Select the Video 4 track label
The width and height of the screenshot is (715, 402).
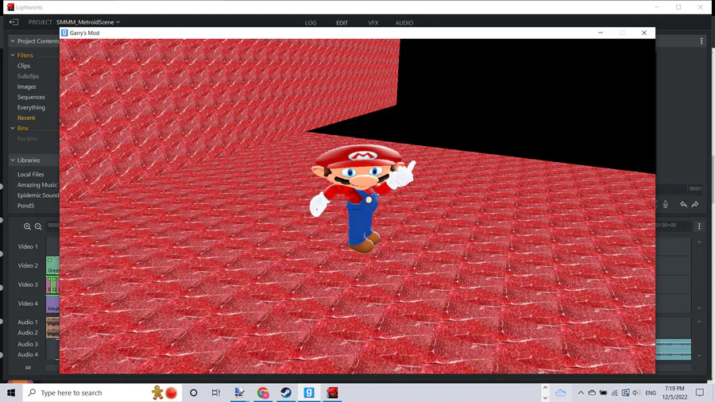point(28,303)
